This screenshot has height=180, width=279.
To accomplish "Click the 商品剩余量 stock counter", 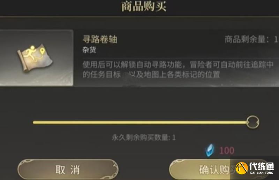I will click(251, 39).
